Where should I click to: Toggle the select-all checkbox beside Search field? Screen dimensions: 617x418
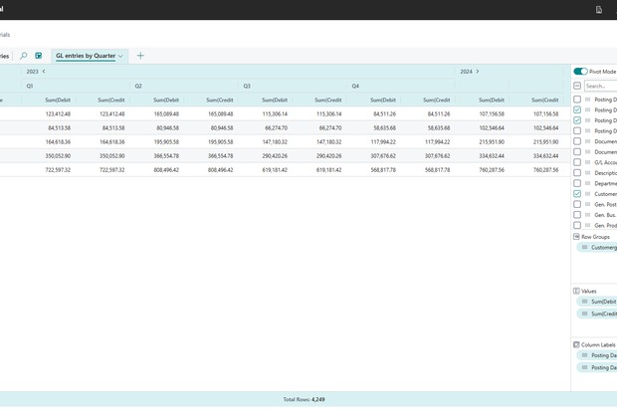click(x=577, y=86)
